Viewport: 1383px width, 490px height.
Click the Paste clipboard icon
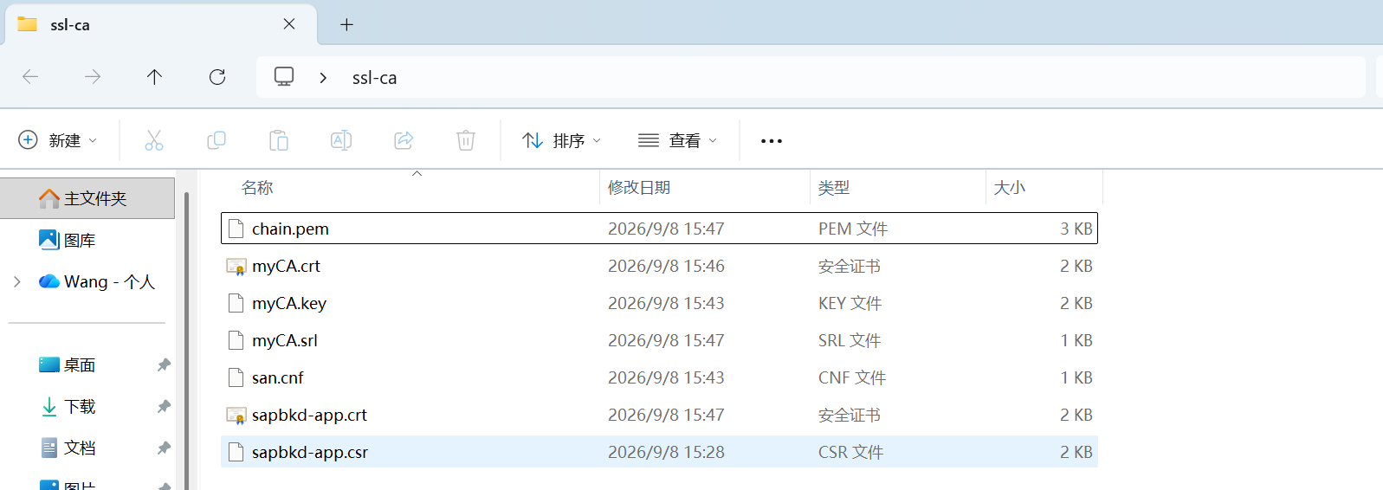[x=279, y=140]
